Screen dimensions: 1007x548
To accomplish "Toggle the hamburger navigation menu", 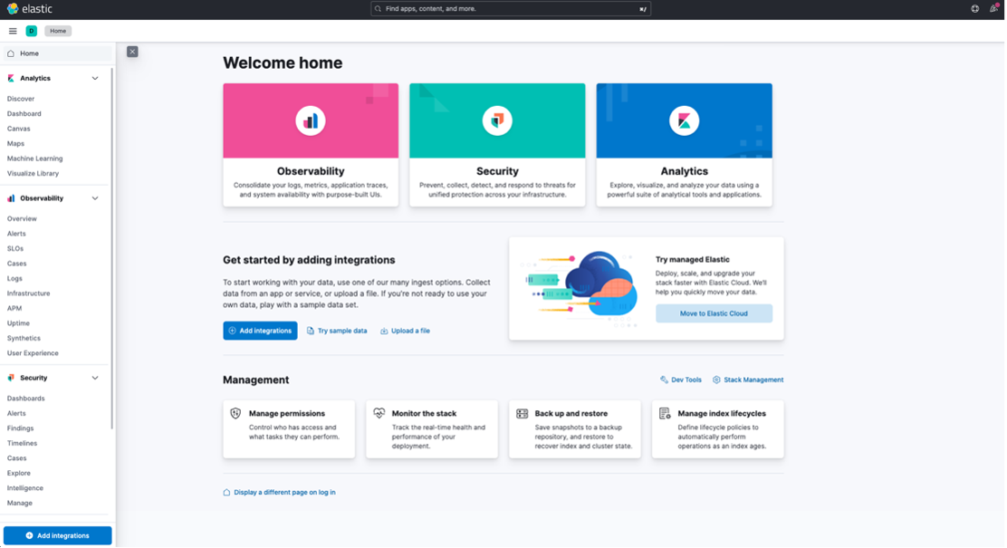I will (13, 31).
